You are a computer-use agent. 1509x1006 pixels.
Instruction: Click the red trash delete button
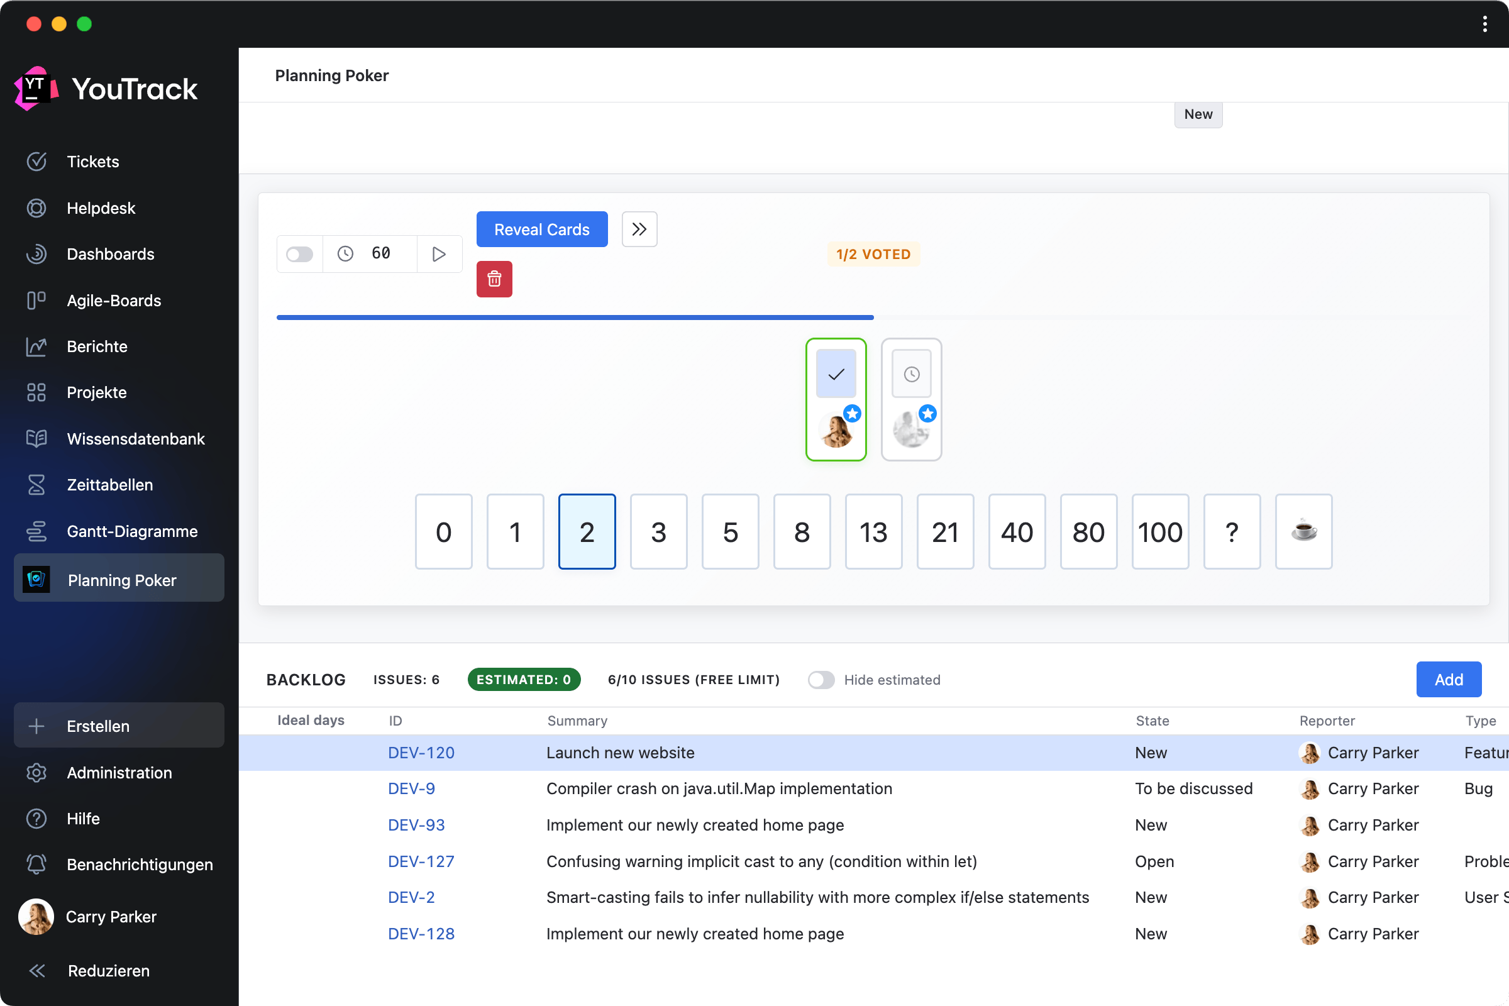click(494, 279)
